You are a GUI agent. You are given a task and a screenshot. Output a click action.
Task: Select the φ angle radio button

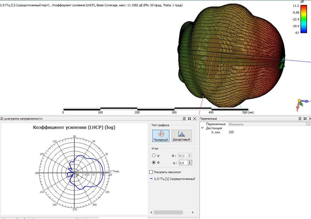point(154,155)
